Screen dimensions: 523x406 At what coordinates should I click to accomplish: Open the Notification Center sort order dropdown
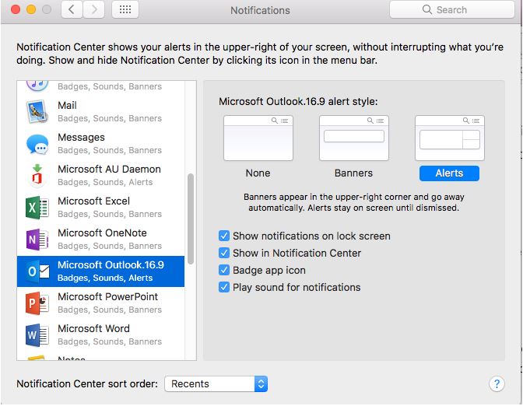click(x=216, y=384)
